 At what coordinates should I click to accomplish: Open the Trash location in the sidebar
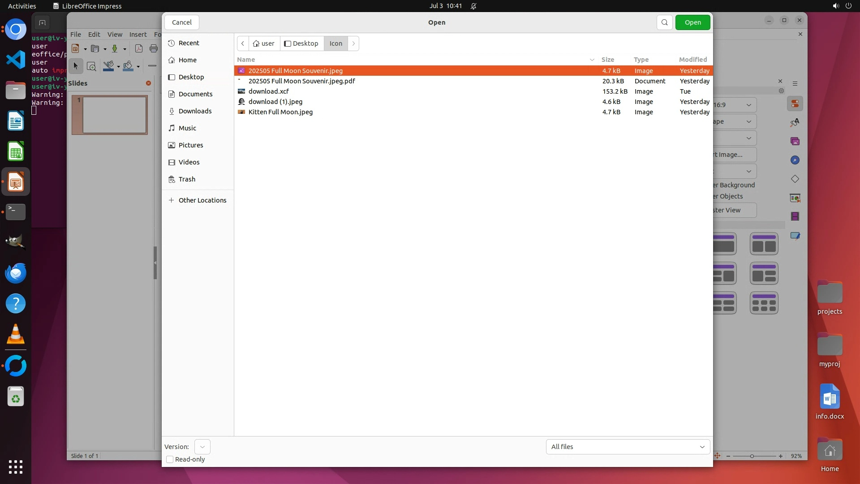coord(186,179)
